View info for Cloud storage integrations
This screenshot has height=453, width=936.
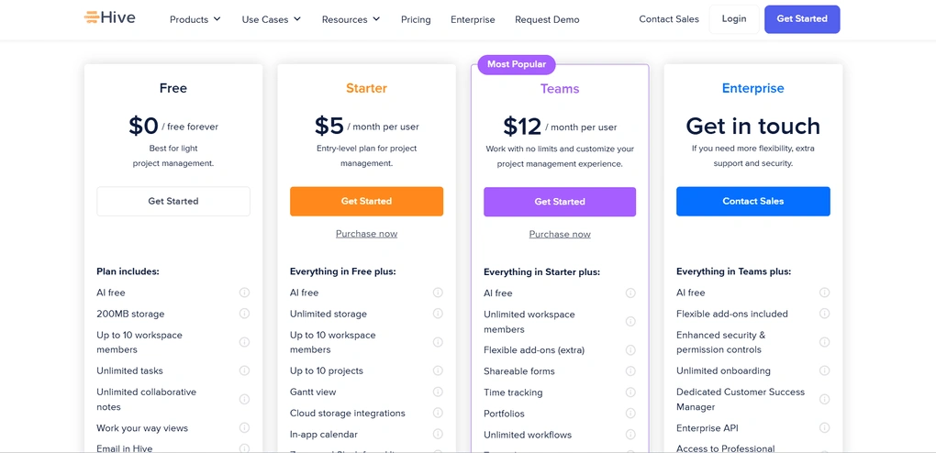[x=438, y=413]
